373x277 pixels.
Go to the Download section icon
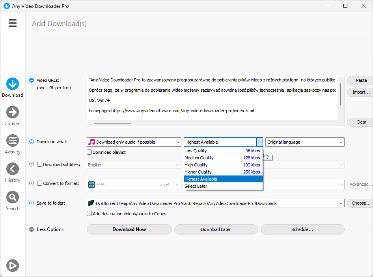[x=13, y=84]
